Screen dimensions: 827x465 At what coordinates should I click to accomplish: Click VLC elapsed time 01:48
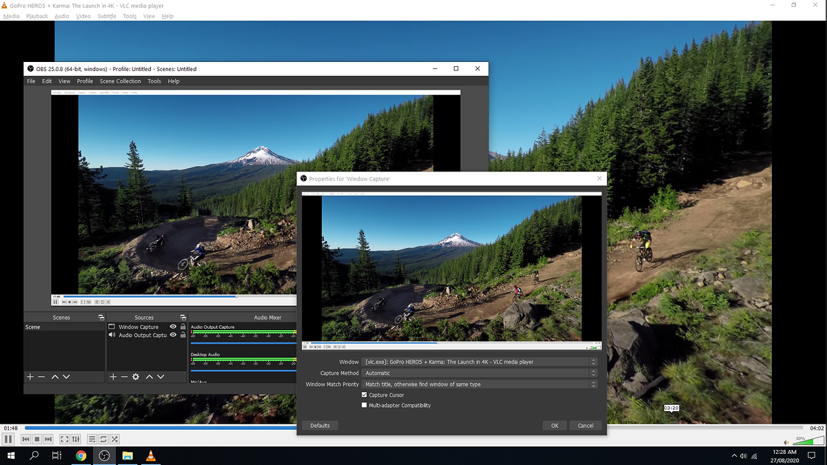(10, 428)
